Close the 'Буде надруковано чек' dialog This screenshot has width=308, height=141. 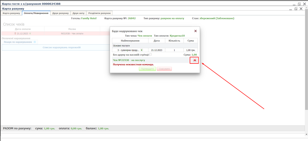[x=195, y=31]
